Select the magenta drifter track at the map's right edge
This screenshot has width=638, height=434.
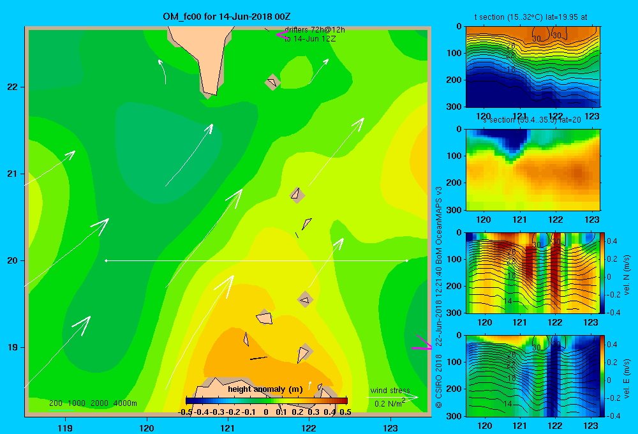point(422,343)
